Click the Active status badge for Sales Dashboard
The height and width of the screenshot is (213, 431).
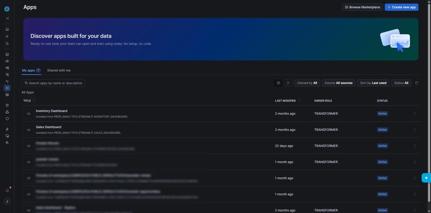click(383, 130)
